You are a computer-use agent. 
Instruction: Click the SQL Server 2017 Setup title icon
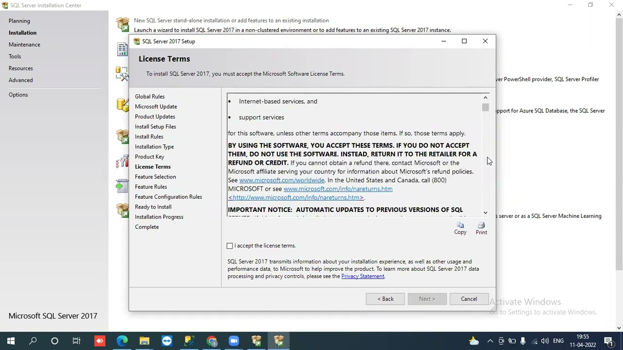[137, 41]
